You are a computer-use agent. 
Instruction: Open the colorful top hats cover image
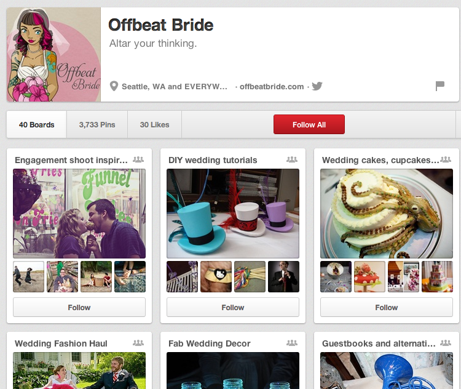click(233, 214)
